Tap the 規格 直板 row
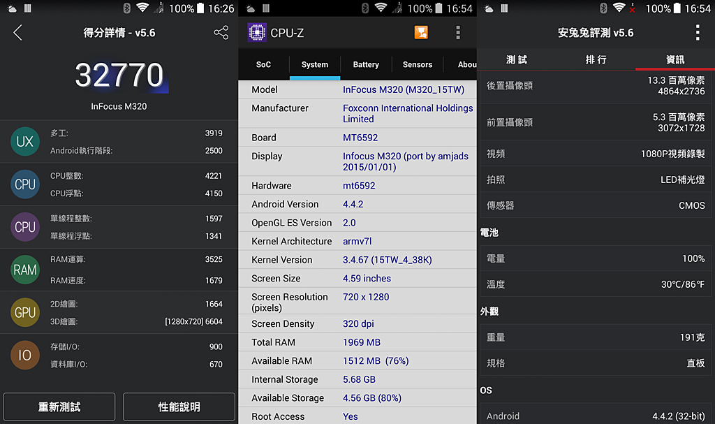This screenshot has width=715, height=424. (x=596, y=363)
